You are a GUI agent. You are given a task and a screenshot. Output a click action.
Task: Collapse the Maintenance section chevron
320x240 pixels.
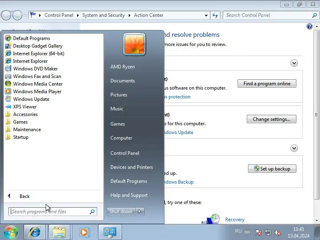294,148
